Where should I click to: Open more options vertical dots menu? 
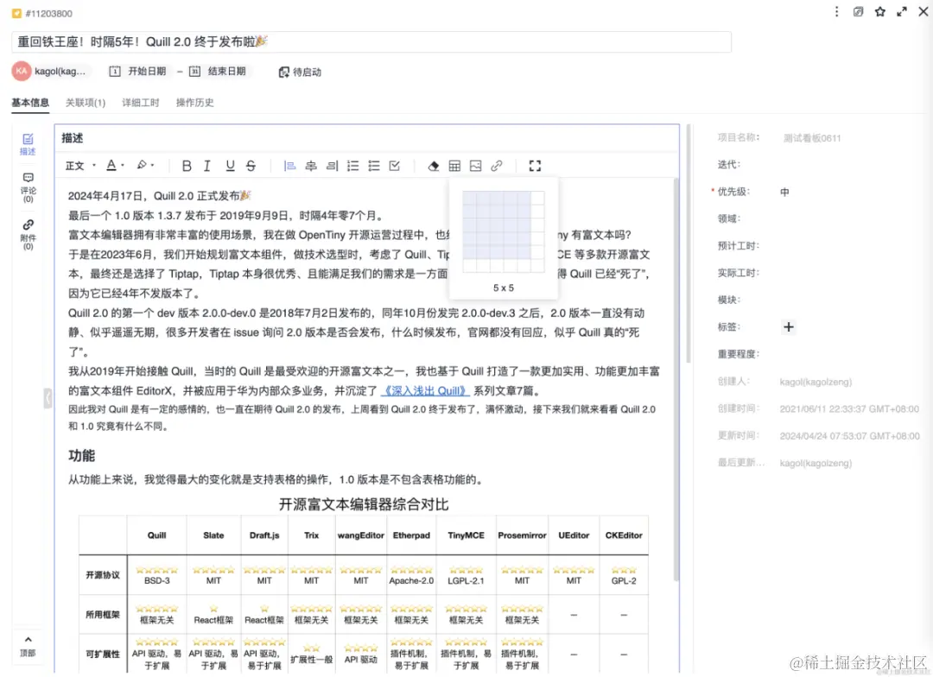[x=836, y=12]
